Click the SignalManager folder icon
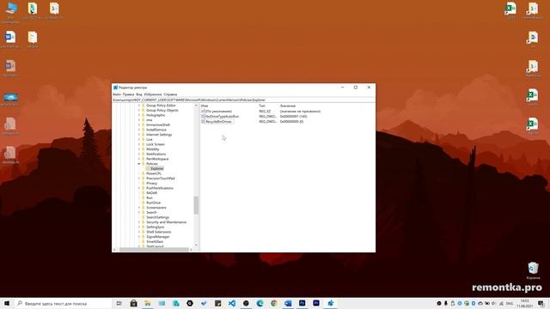The height and width of the screenshot is (309, 550). coord(144,237)
